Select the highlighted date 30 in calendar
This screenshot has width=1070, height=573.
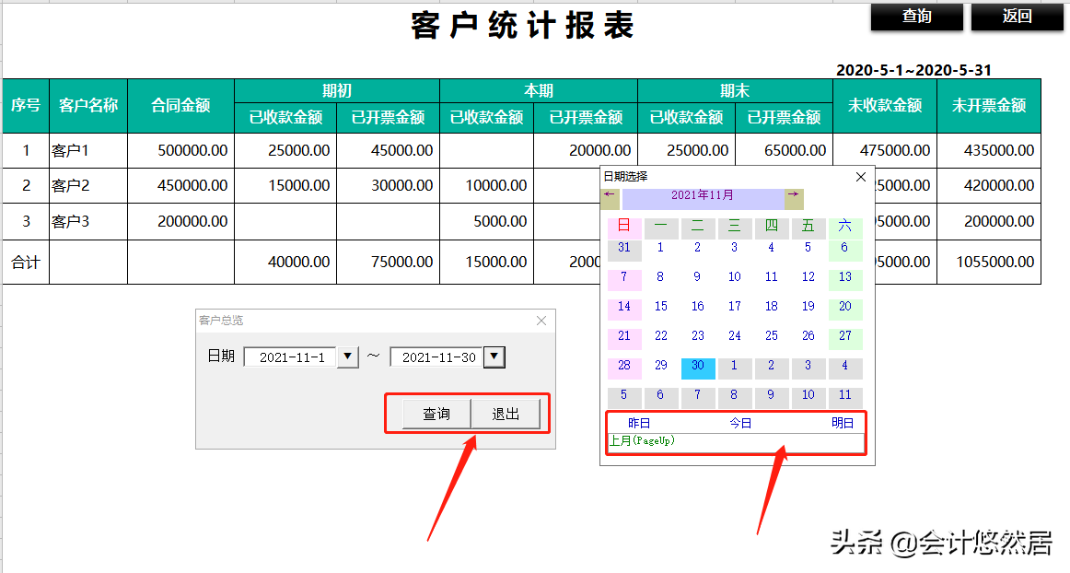(698, 367)
